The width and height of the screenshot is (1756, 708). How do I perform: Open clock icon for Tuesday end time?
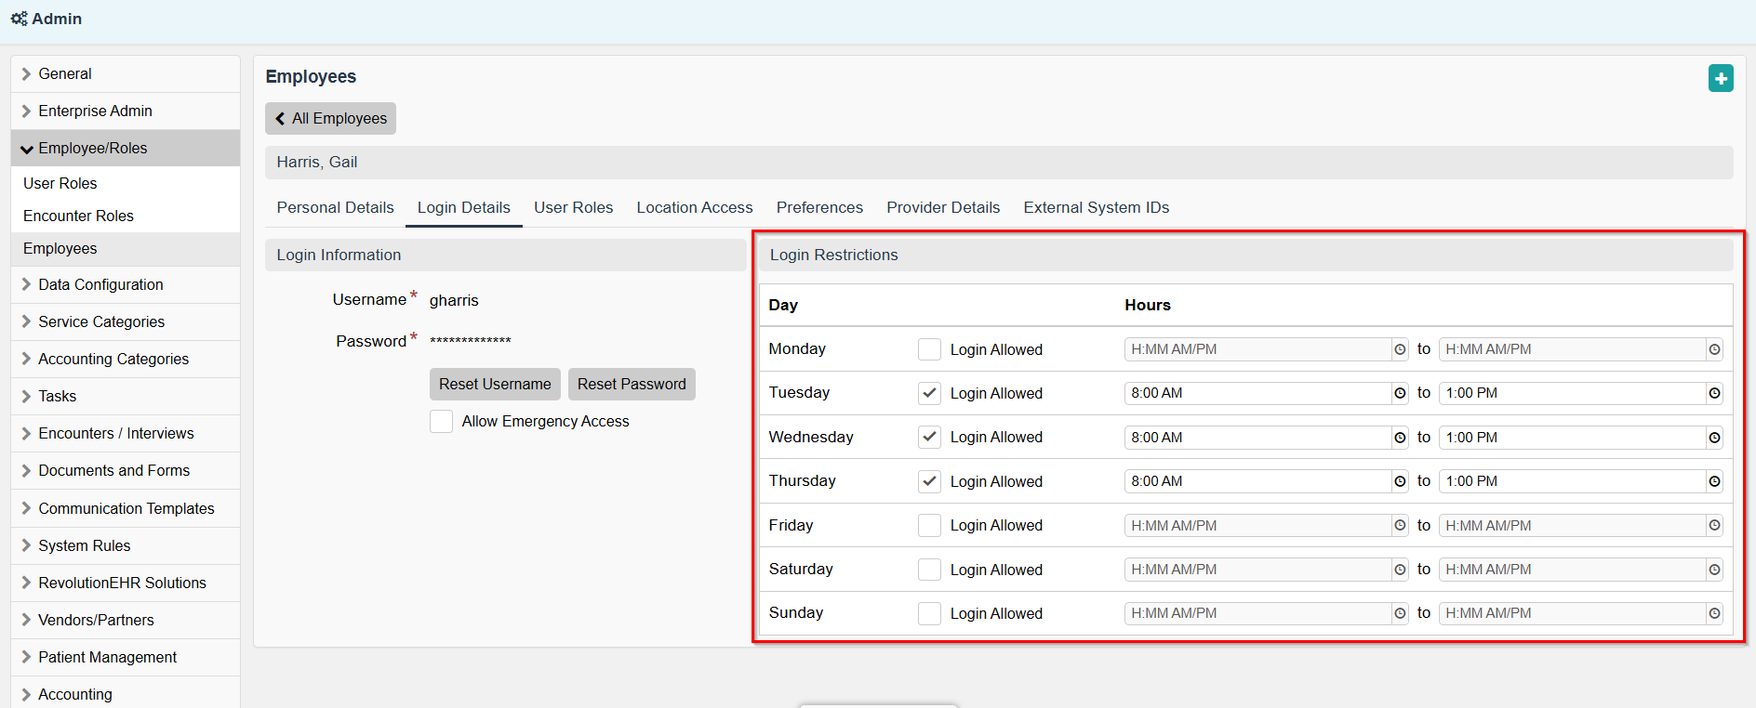(1713, 393)
